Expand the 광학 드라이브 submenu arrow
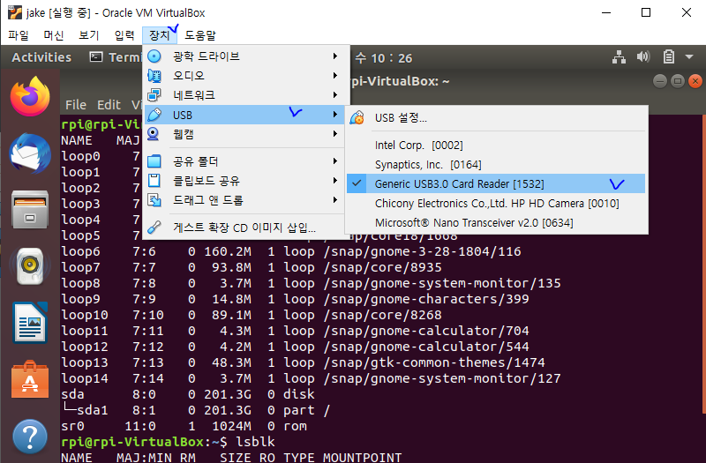This screenshot has width=706, height=463. point(335,56)
